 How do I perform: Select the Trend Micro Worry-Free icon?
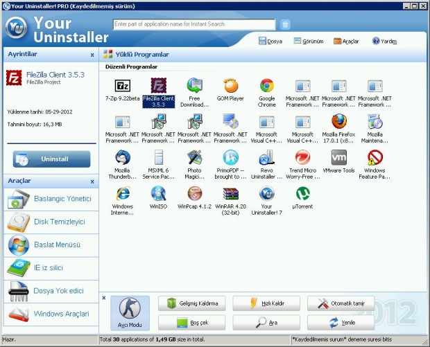tap(302, 157)
